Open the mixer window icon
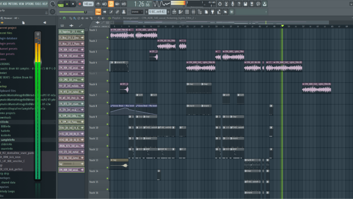Screen dimensions: 353x199 [193, 12]
